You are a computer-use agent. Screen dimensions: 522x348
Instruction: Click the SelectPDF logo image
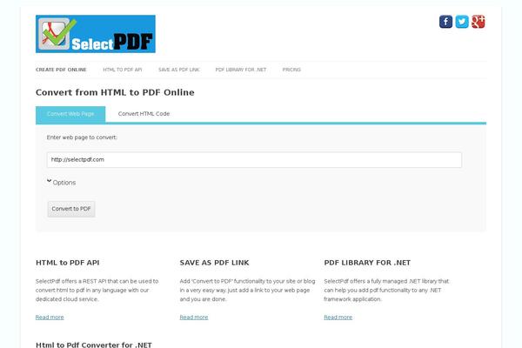tap(96, 34)
